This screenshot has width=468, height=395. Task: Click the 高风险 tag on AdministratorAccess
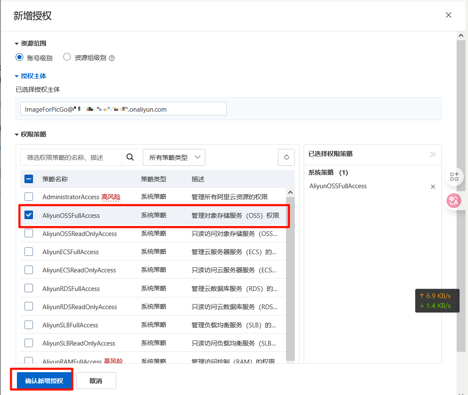pyautogui.click(x=111, y=197)
